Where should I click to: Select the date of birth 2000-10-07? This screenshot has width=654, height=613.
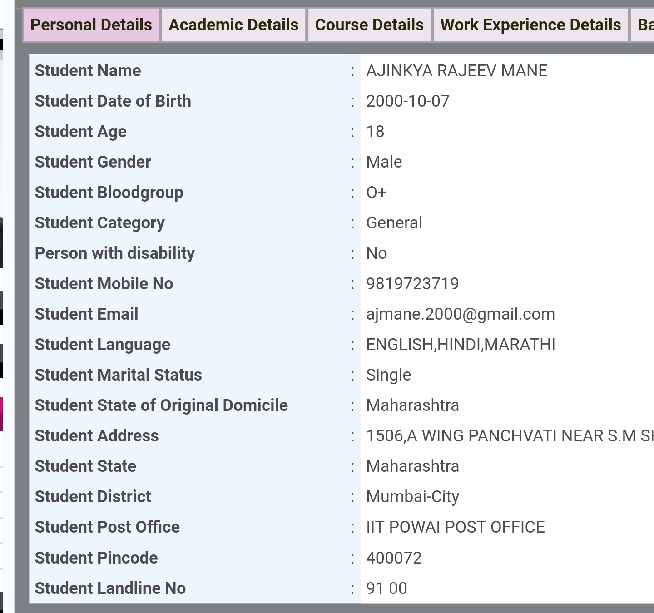click(x=407, y=101)
